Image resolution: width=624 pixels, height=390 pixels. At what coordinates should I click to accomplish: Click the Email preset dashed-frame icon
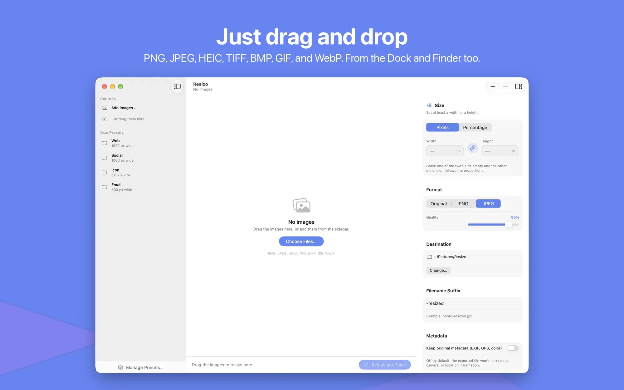point(105,187)
